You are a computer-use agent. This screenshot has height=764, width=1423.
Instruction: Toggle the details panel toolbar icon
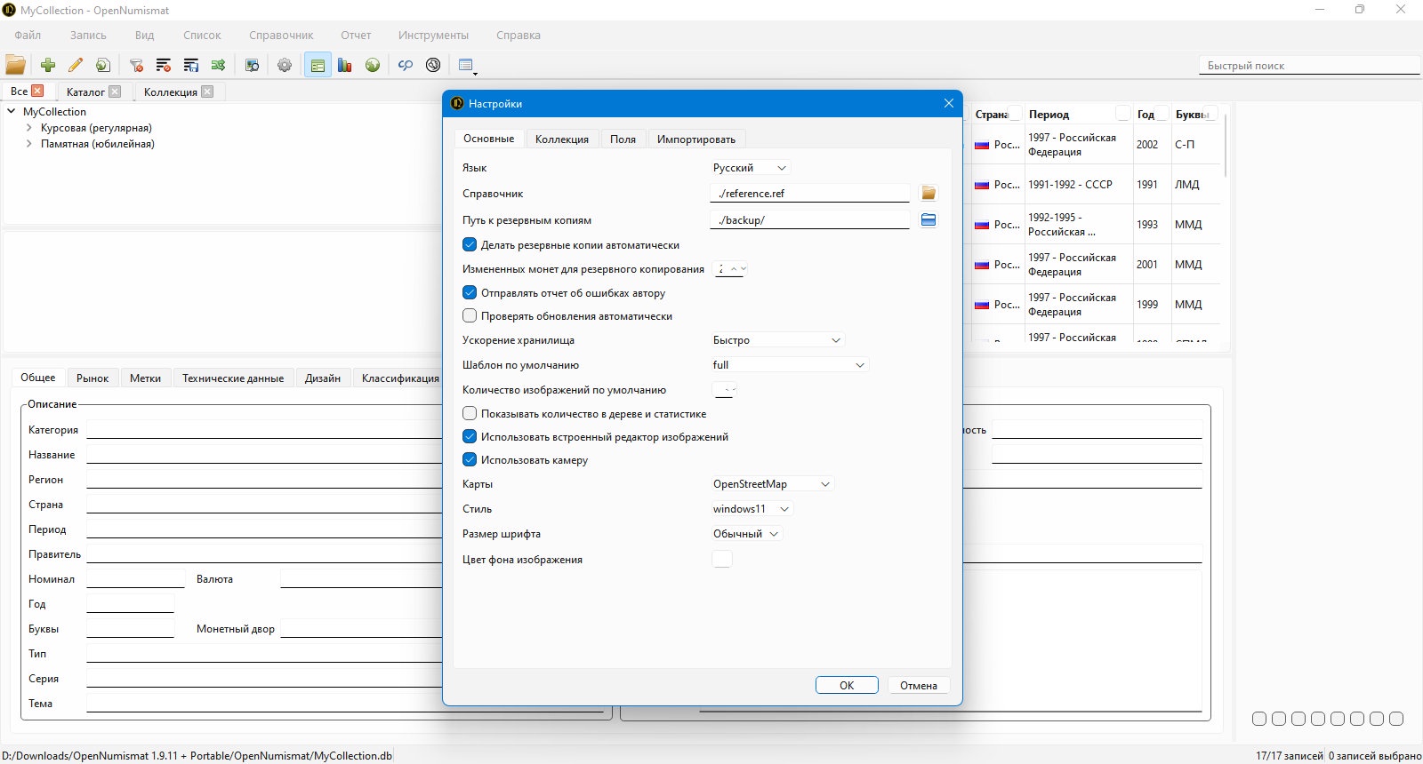(x=318, y=65)
